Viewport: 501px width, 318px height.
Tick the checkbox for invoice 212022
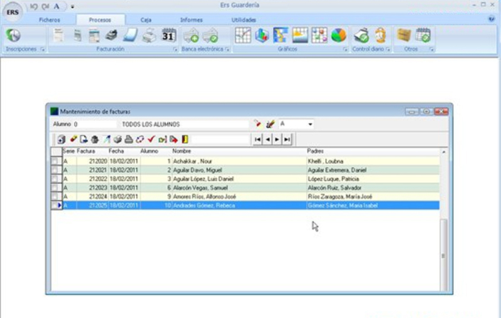click(55, 179)
